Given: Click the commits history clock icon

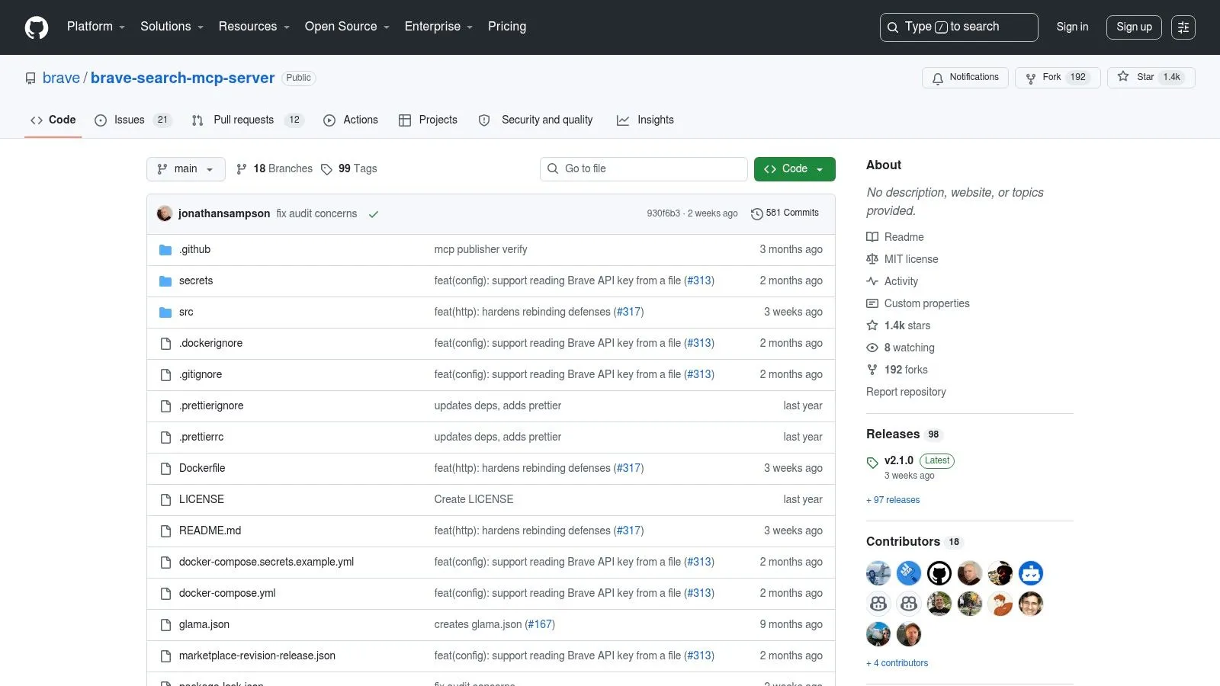Looking at the screenshot, I should tap(757, 214).
